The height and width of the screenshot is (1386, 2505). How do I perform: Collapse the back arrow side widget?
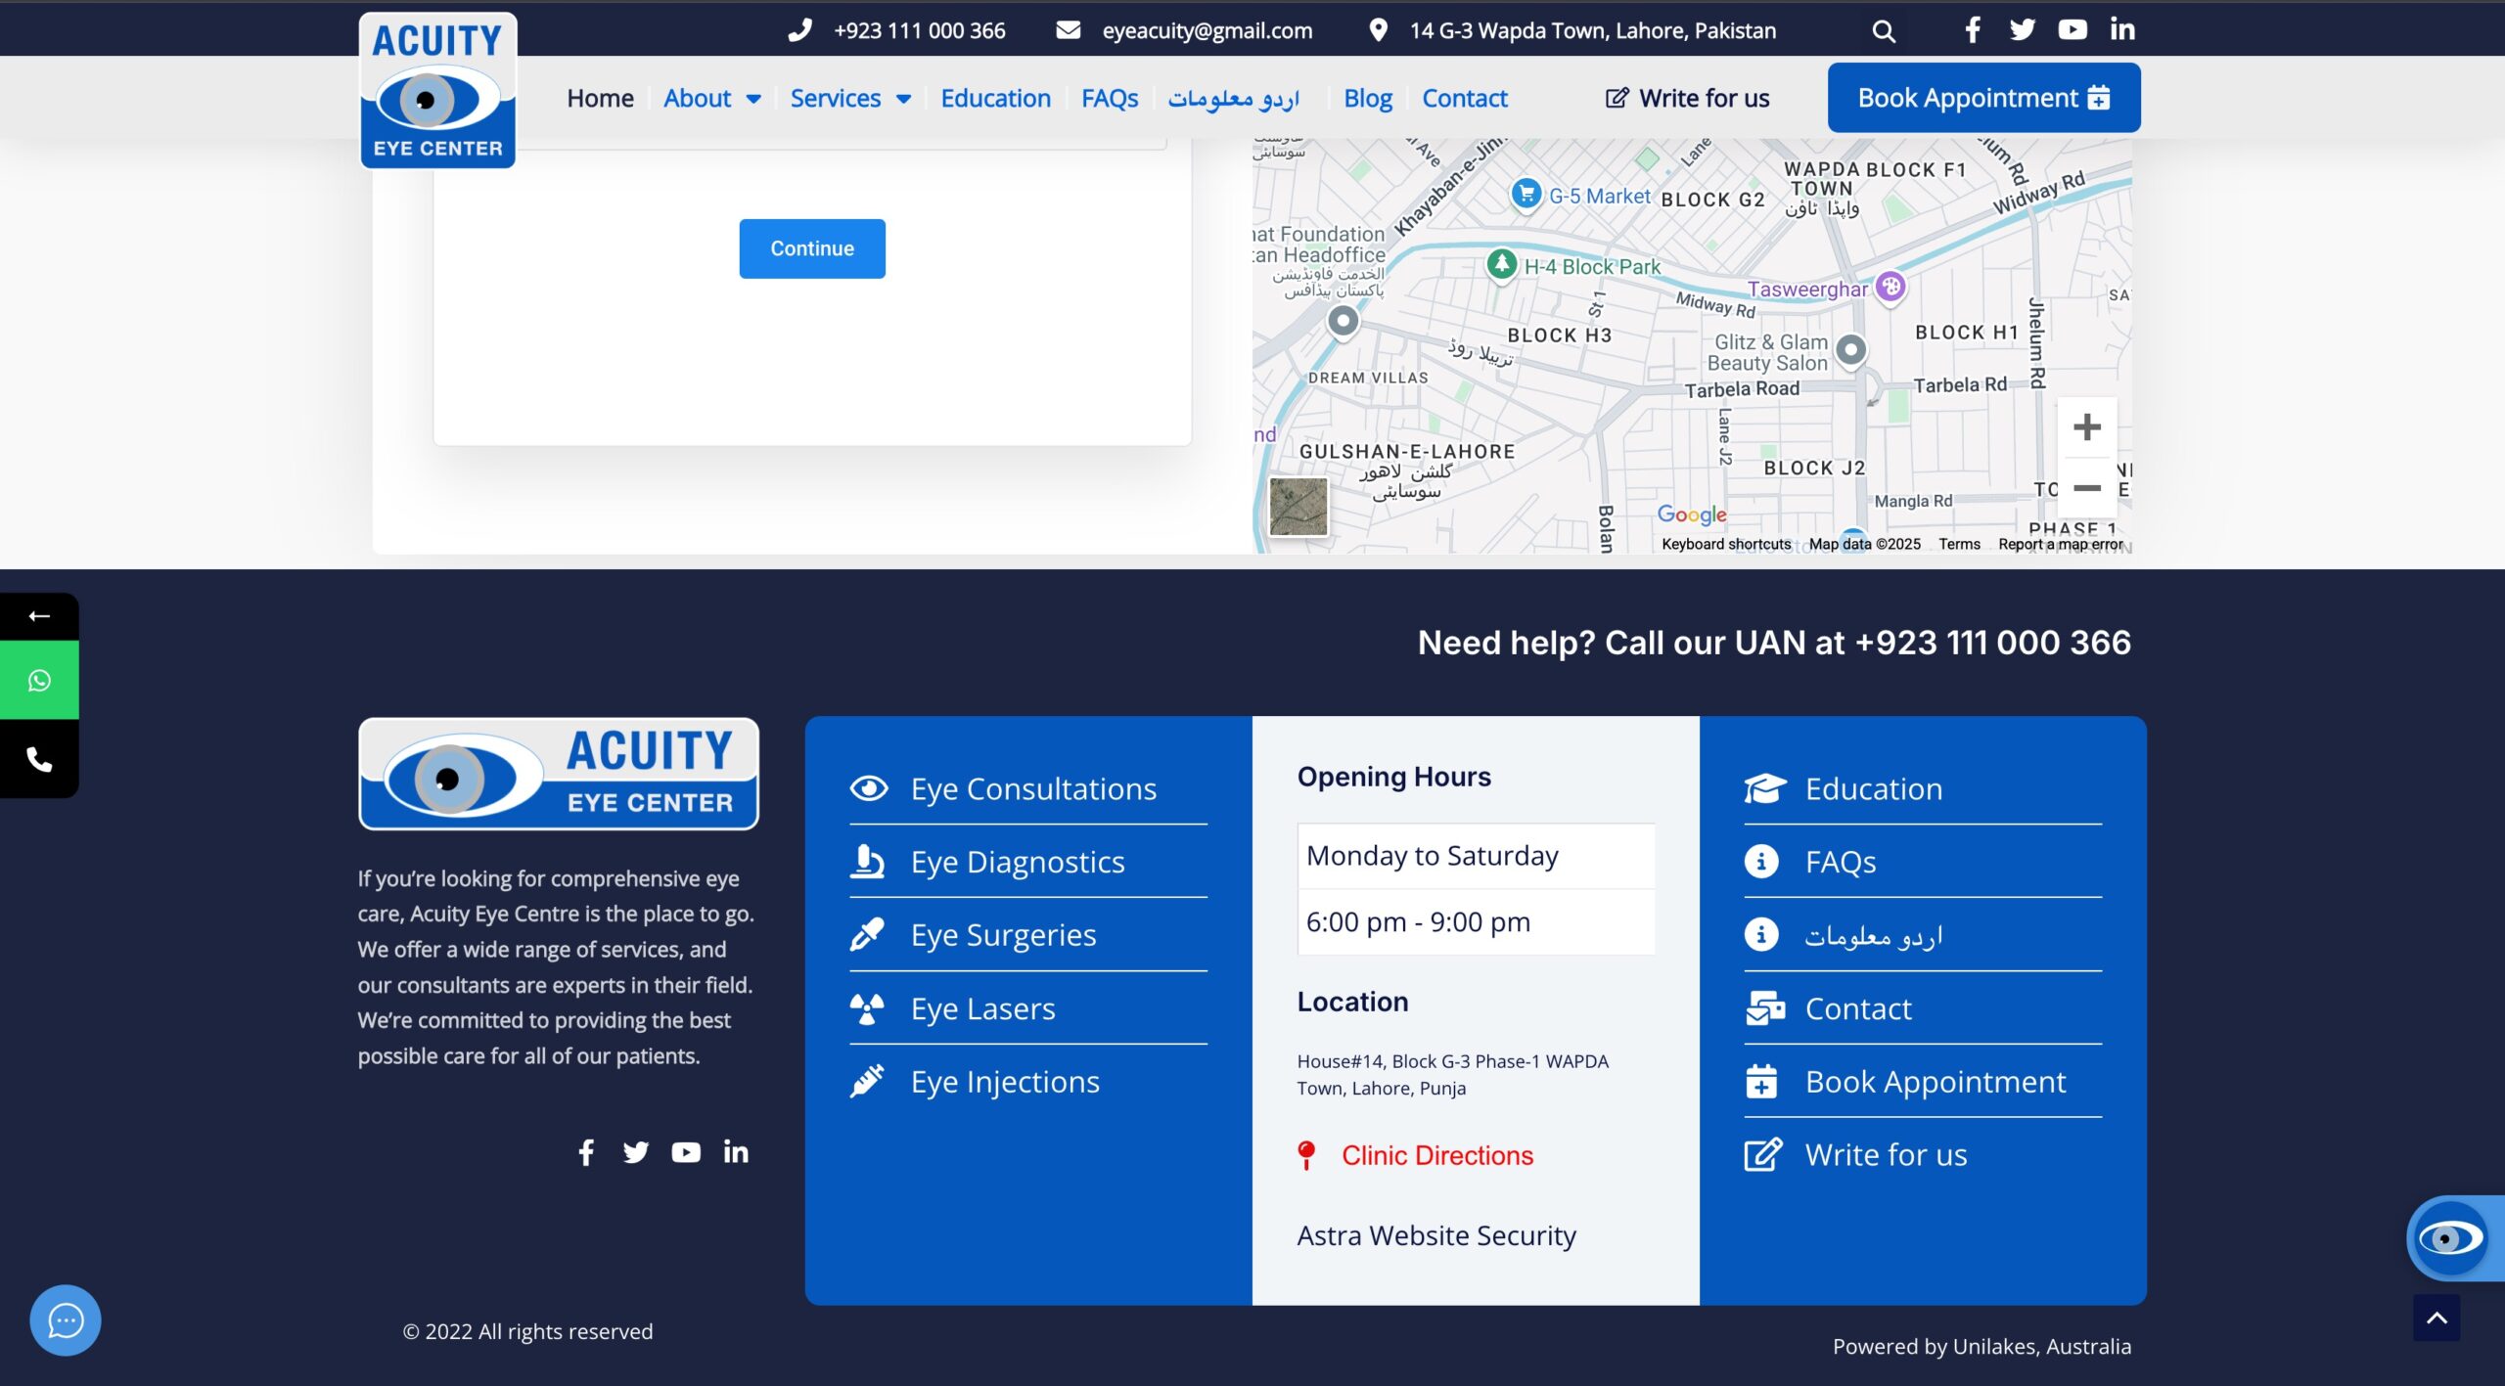click(x=39, y=614)
